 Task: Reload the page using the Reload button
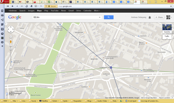click(27, 6)
